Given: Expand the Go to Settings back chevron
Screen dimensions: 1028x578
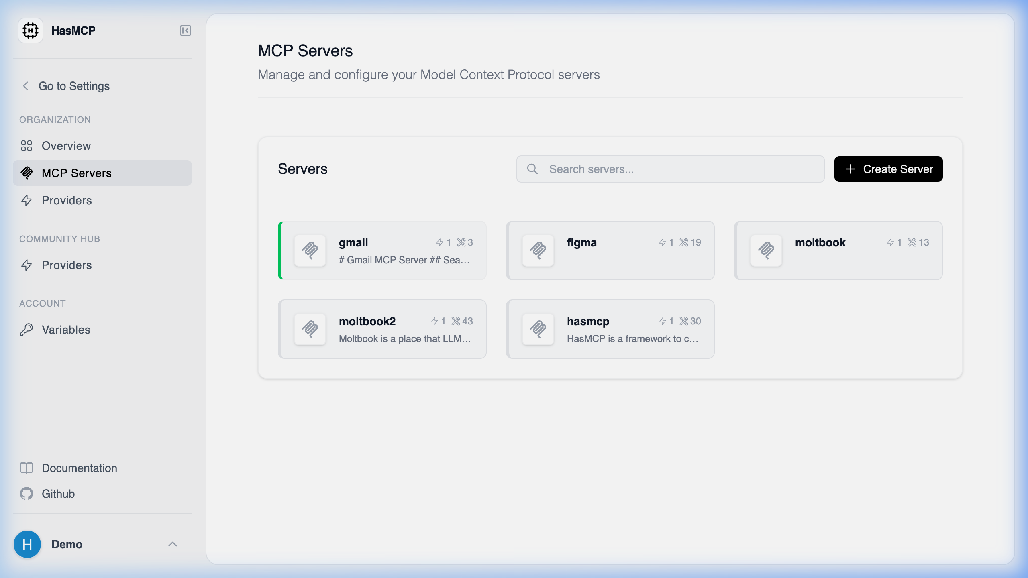Looking at the screenshot, I should tap(25, 85).
